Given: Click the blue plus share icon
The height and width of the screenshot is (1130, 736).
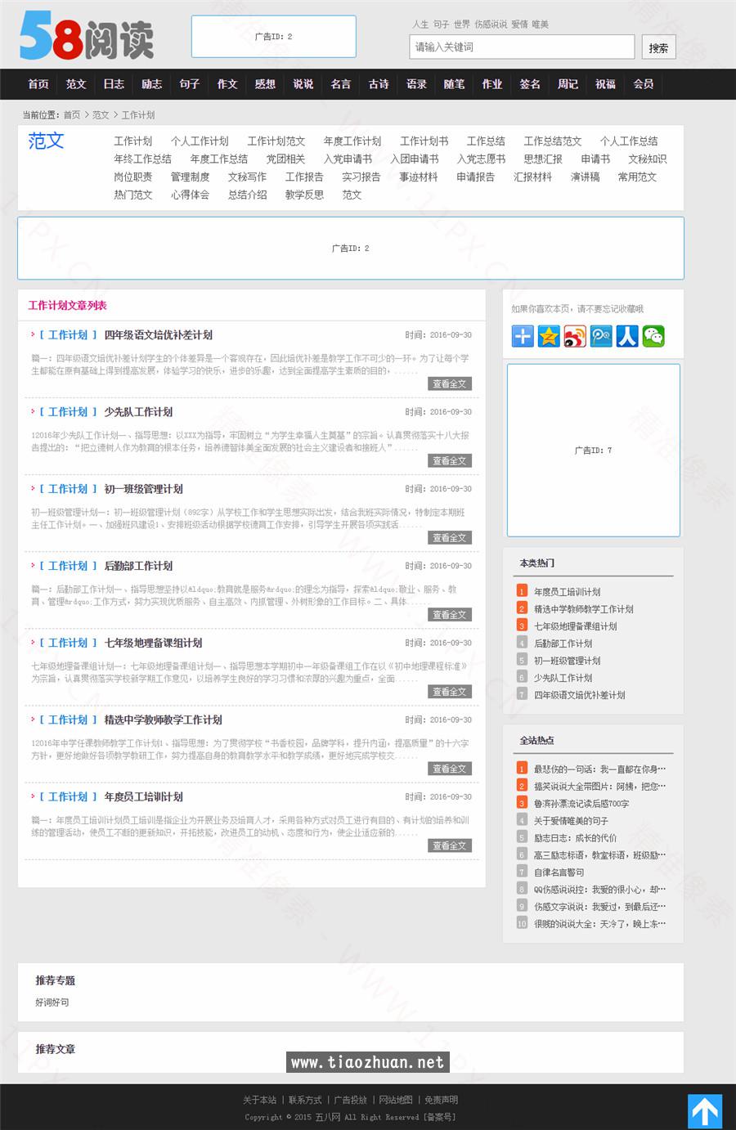Looking at the screenshot, I should (523, 335).
